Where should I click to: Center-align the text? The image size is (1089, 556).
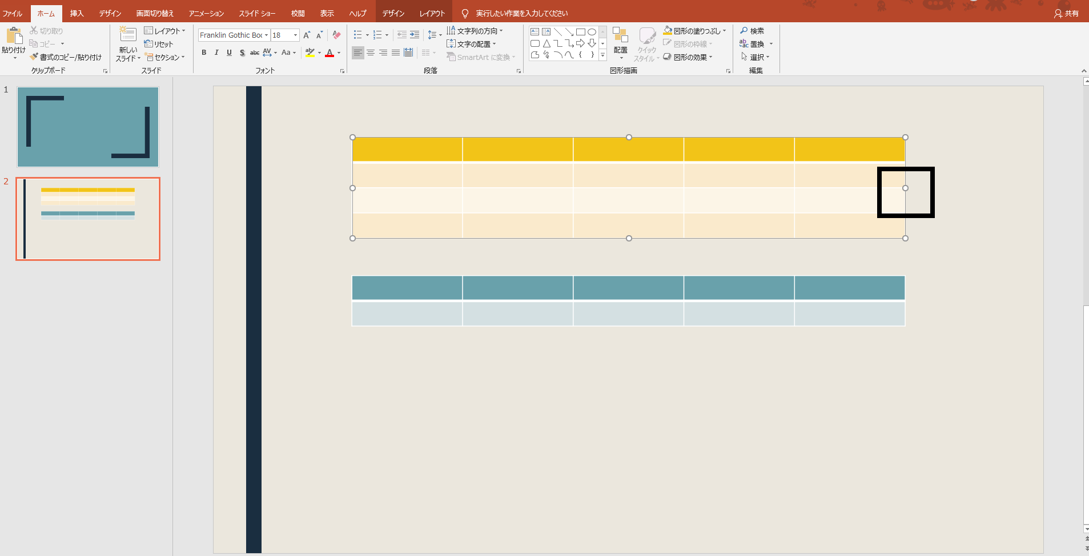pos(371,53)
